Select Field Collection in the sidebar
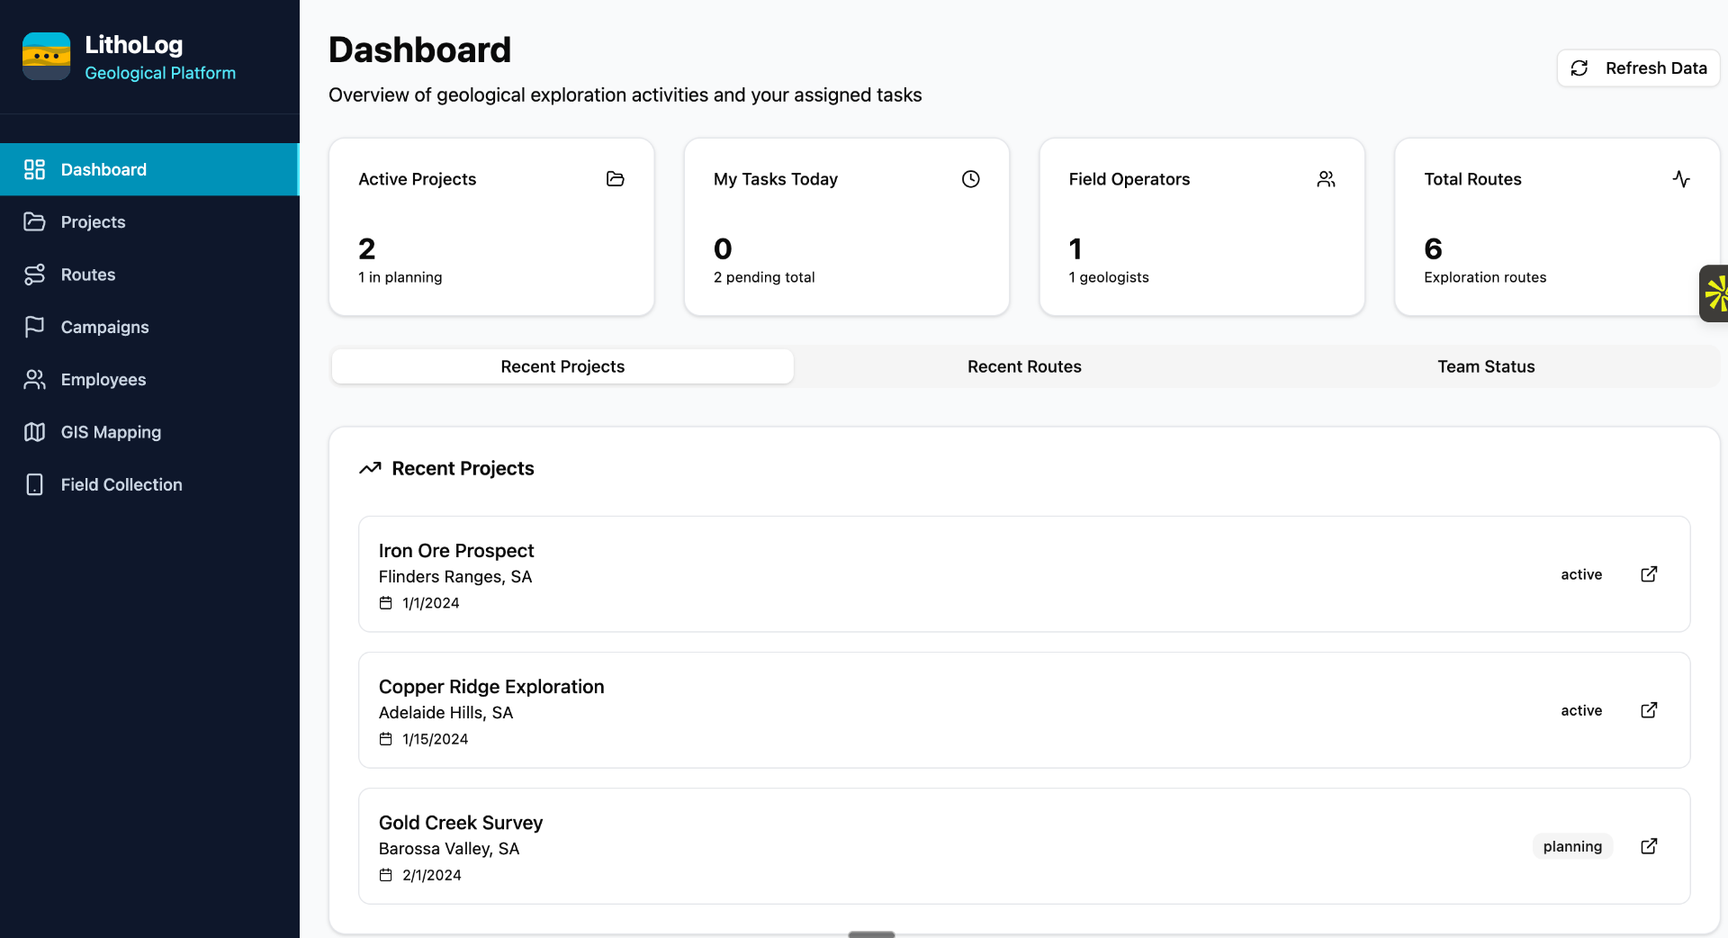Image resolution: width=1728 pixels, height=938 pixels. click(121, 484)
